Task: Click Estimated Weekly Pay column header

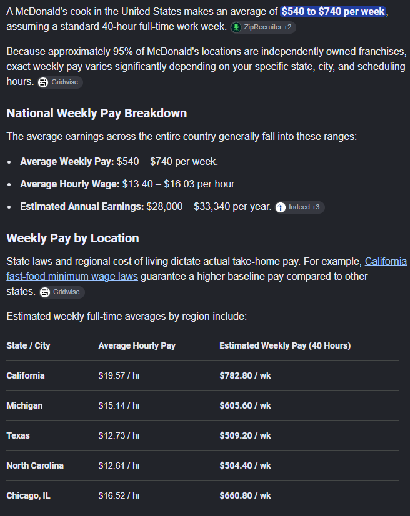Action: click(x=285, y=346)
